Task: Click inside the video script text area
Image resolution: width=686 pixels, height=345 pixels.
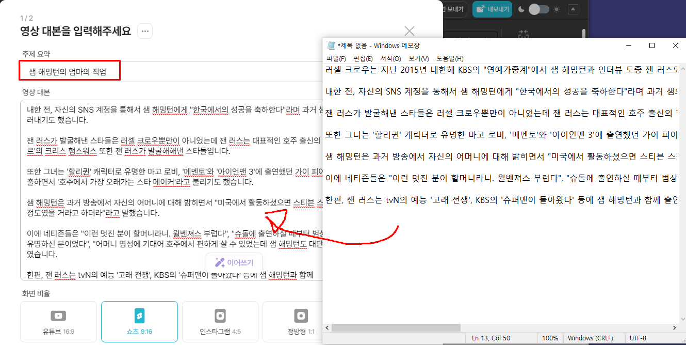Action: pyautogui.click(x=172, y=191)
